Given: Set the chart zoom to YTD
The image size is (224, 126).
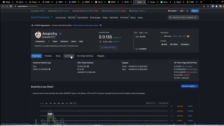Looking at the screenshot, I should [x=71, y=103].
